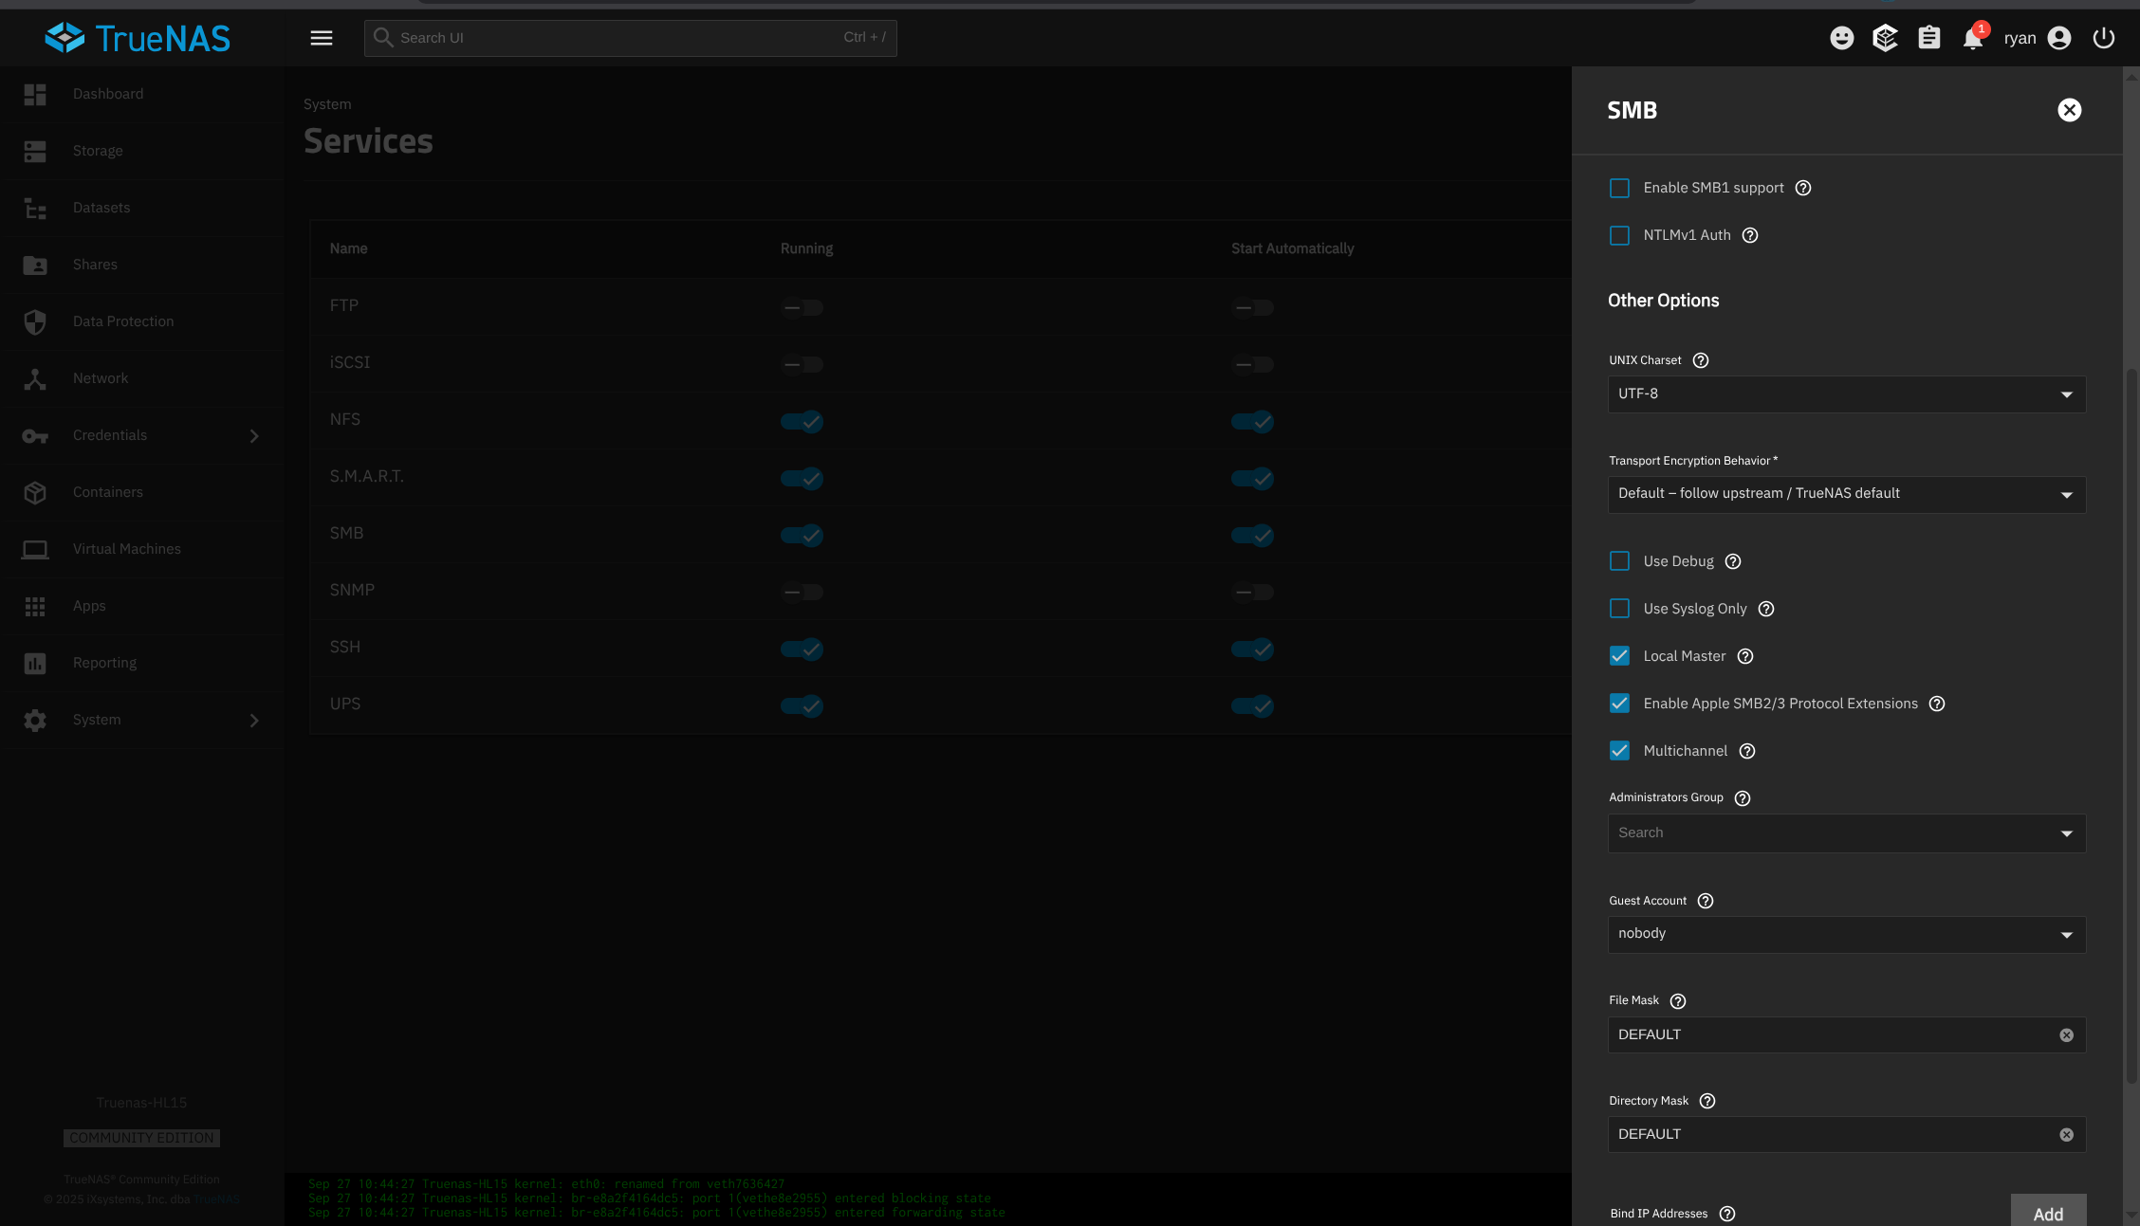Open the feedback smiley face icon
Image resolution: width=2140 pixels, height=1226 pixels.
(1841, 38)
